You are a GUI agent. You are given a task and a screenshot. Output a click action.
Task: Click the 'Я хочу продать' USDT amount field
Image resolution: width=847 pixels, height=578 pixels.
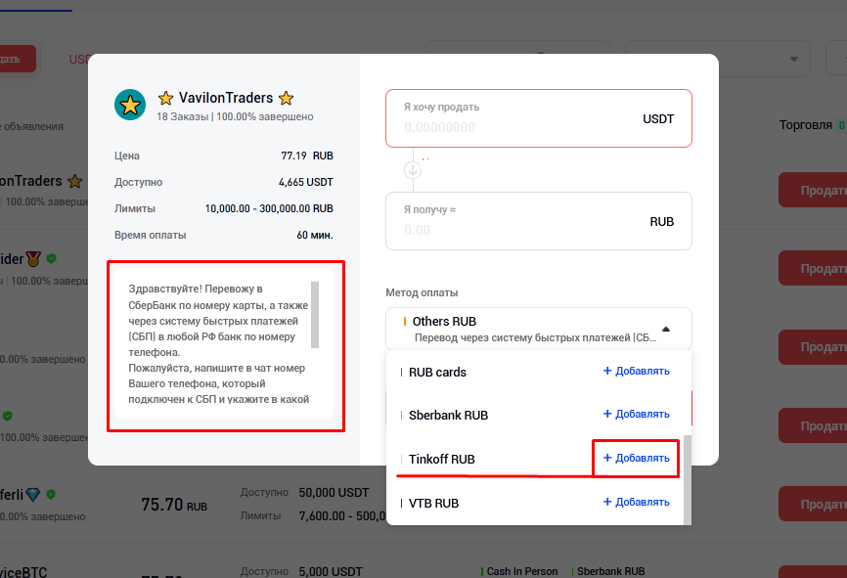point(539,118)
